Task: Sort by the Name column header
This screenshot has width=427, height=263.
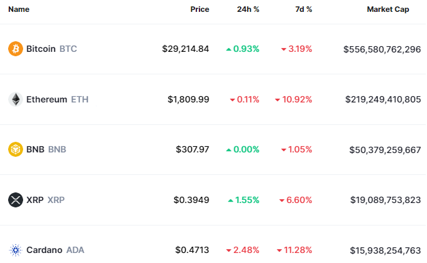Action: pyautogui.click(x=19, y=10)
